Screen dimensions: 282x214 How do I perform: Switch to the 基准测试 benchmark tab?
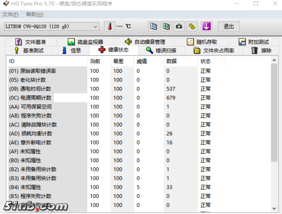click(x=29, y=50)
